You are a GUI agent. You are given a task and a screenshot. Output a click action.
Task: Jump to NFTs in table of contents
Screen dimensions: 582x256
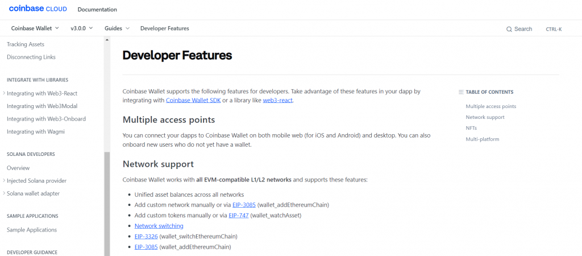coord(471,128)
